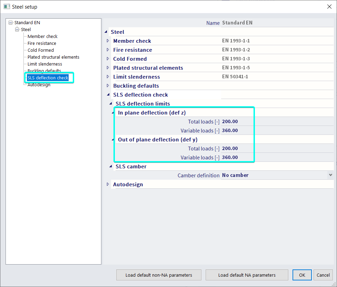Image resolution: width=337 pixels, height=287 pixels.
Task: Collapse the Steel tree node
Action: point(17,29)
